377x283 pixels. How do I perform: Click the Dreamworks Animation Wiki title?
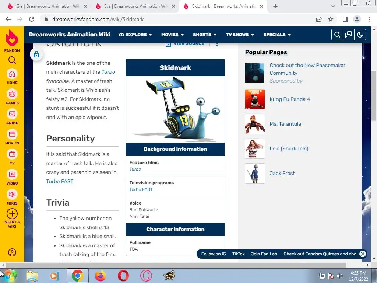pos(70,34)
